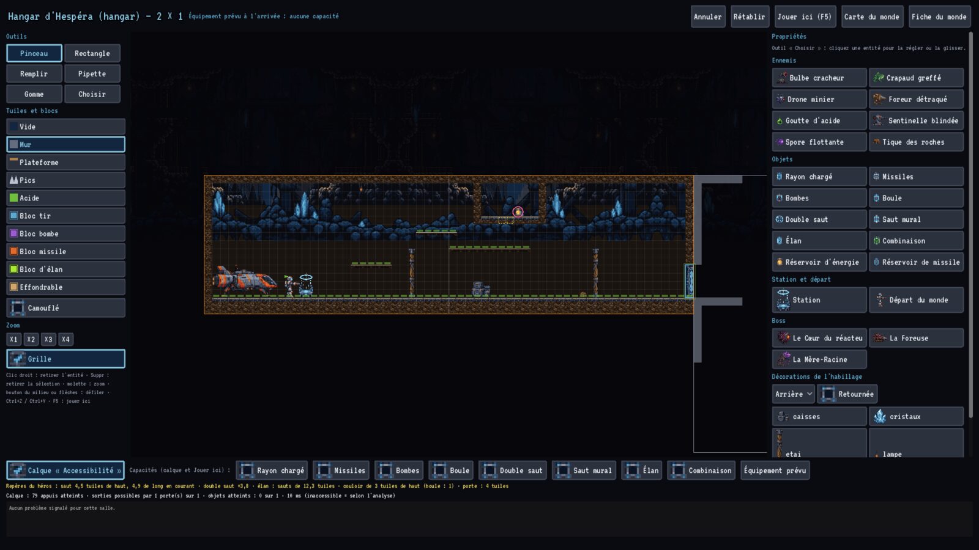The width and height of the screenshot is (979, 550).
Task: Switch to the Gomme eraser tool
Action: click(x=34, y=94)
